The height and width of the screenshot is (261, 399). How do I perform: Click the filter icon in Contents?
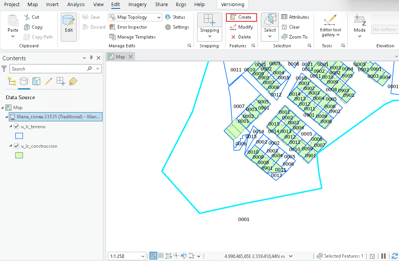(x=4, y=69)
